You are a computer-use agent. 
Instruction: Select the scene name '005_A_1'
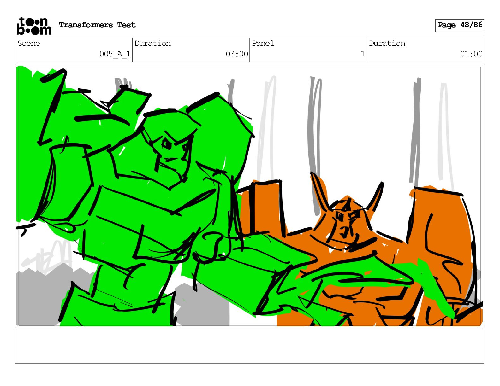click(x=115, y=54)
